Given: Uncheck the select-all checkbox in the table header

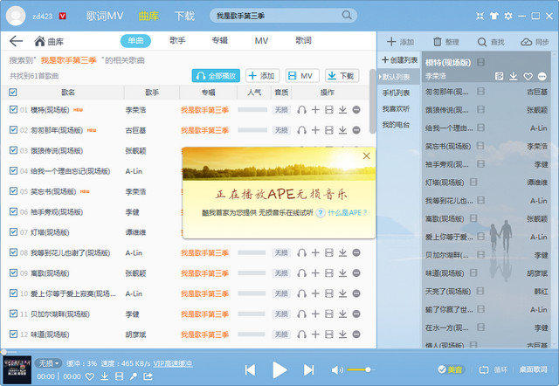Looking at the screenshot, I should tap(13, 92).
